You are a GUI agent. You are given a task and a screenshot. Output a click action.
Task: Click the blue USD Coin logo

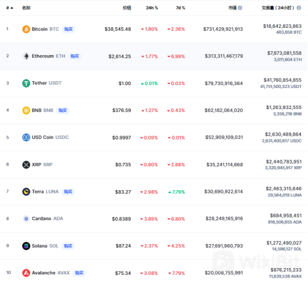(26, 137)
